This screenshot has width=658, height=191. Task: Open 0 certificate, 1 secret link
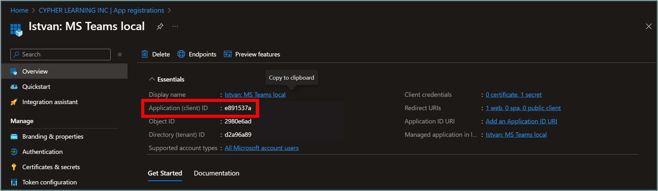coord(513,95)
